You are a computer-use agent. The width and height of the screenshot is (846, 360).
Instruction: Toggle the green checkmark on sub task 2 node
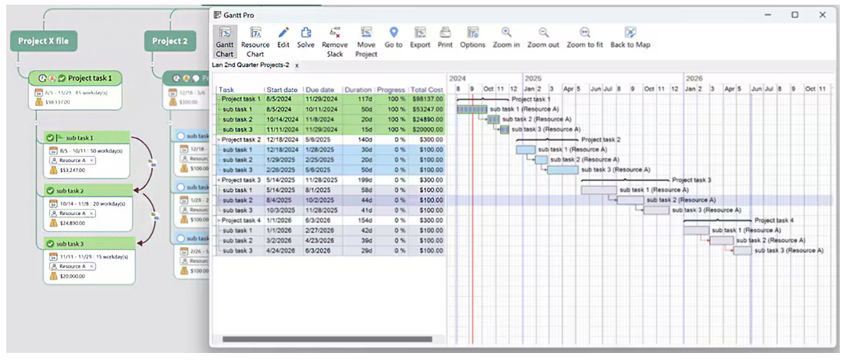[x=51, y=191]
